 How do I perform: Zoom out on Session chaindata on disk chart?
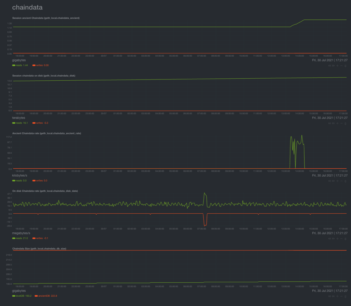[x=341, y=123]
